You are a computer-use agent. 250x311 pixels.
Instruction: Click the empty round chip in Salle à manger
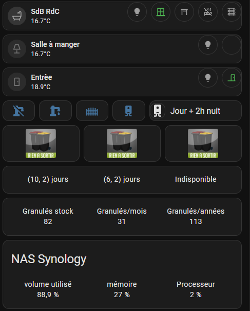232,45
